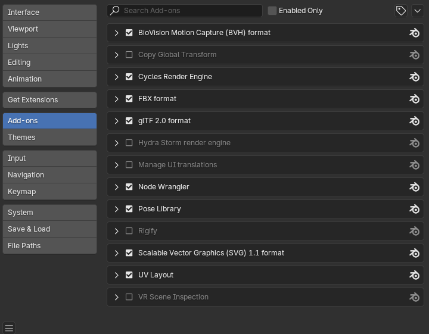This screenshot has width=429, height=334.
Task: Click Blender logo on Manage UI translations row
Action: pyautogui.click(x=414, y=165)
